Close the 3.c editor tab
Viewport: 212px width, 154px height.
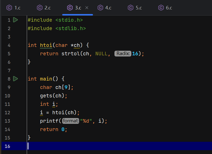click(87, 8)
